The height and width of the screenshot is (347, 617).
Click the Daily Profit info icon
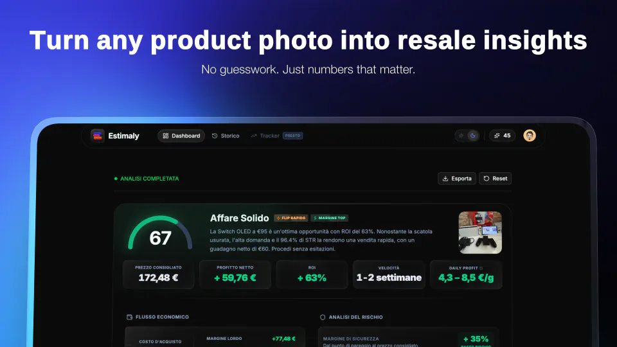481,269
